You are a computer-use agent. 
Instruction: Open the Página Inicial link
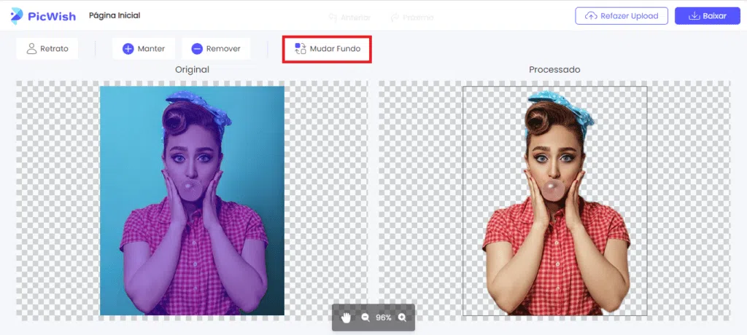pos(115,16)
